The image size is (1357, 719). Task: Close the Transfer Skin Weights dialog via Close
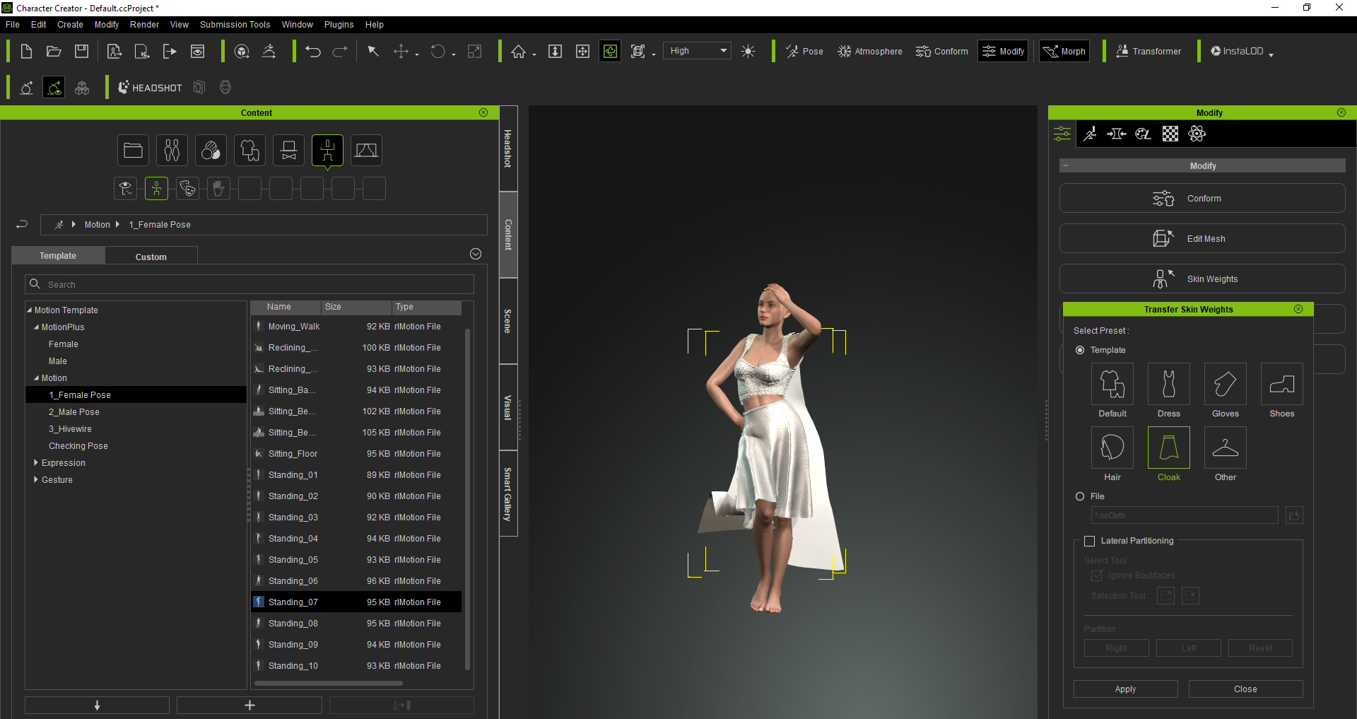[1245, 689]
